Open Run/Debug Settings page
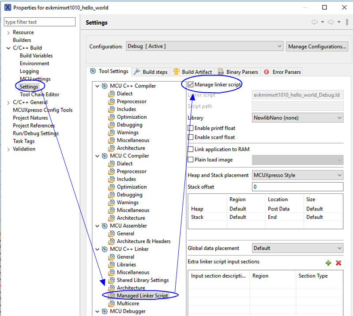The image size is (353, 316). (36, 133)
